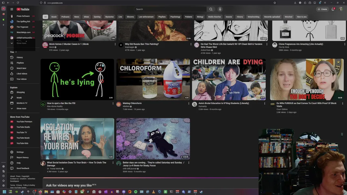Image resolution: width=347 pixels, height=195 pixels.
Task: Open Report history in the sidebar
Action: [23, 158]
